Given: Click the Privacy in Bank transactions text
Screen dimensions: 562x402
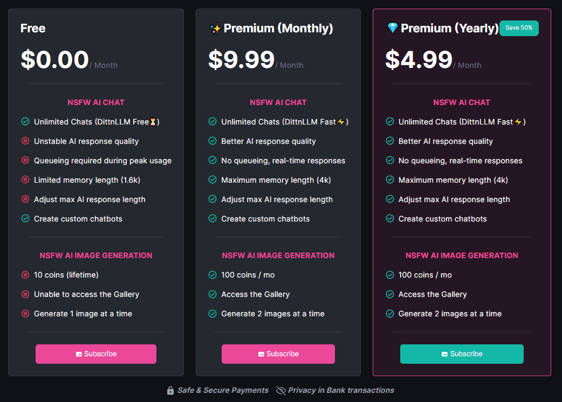Looking at the screenshot, I should (x=341, y=390).
